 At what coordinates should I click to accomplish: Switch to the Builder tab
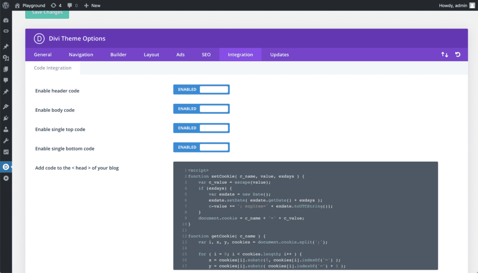pos(118,55)
